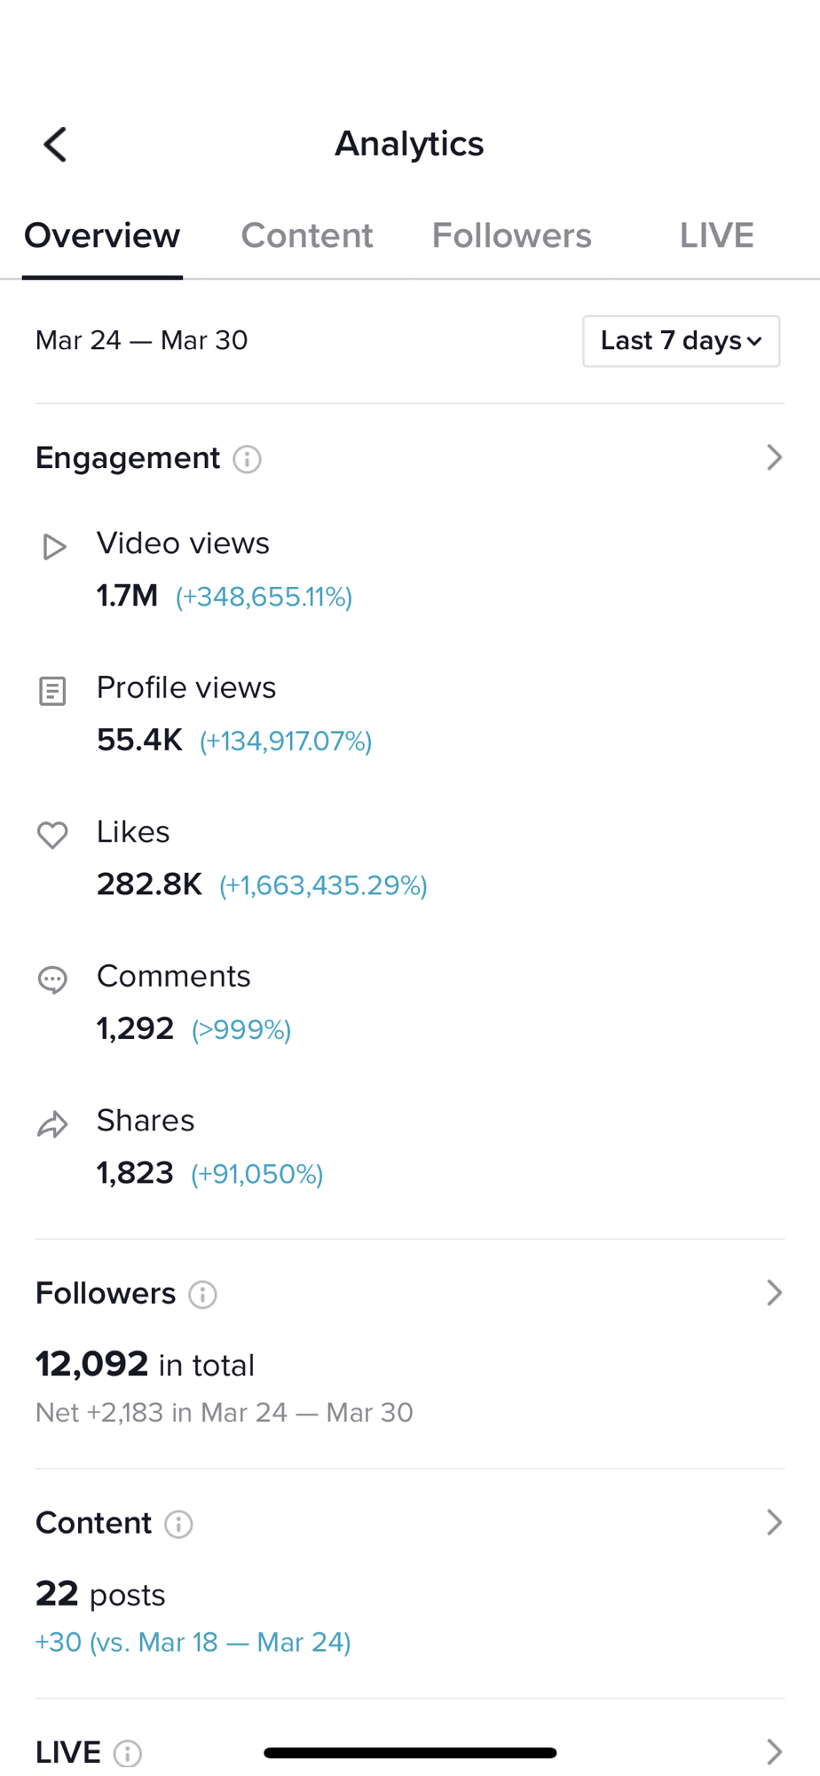Switch to the Followers tab
The height and width of the screenshot is (1776, 820).
click(x=511, y=236)
